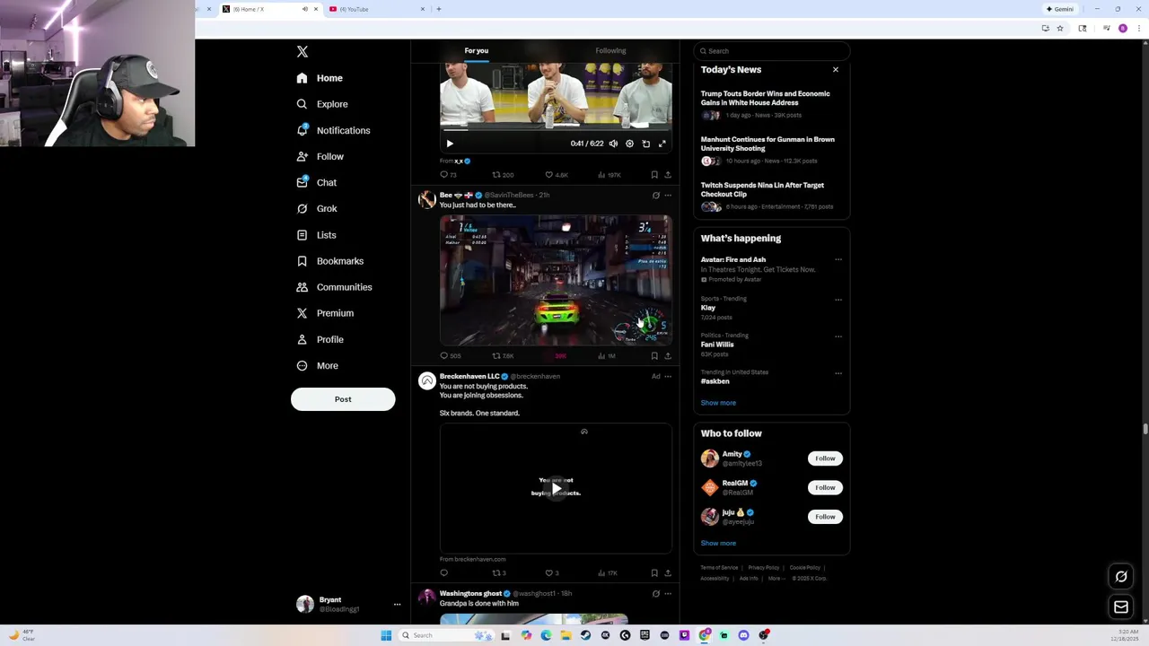Open video settings gear in top video
The height and width of the screenshot is (646, 1149).
click(629, 144)
